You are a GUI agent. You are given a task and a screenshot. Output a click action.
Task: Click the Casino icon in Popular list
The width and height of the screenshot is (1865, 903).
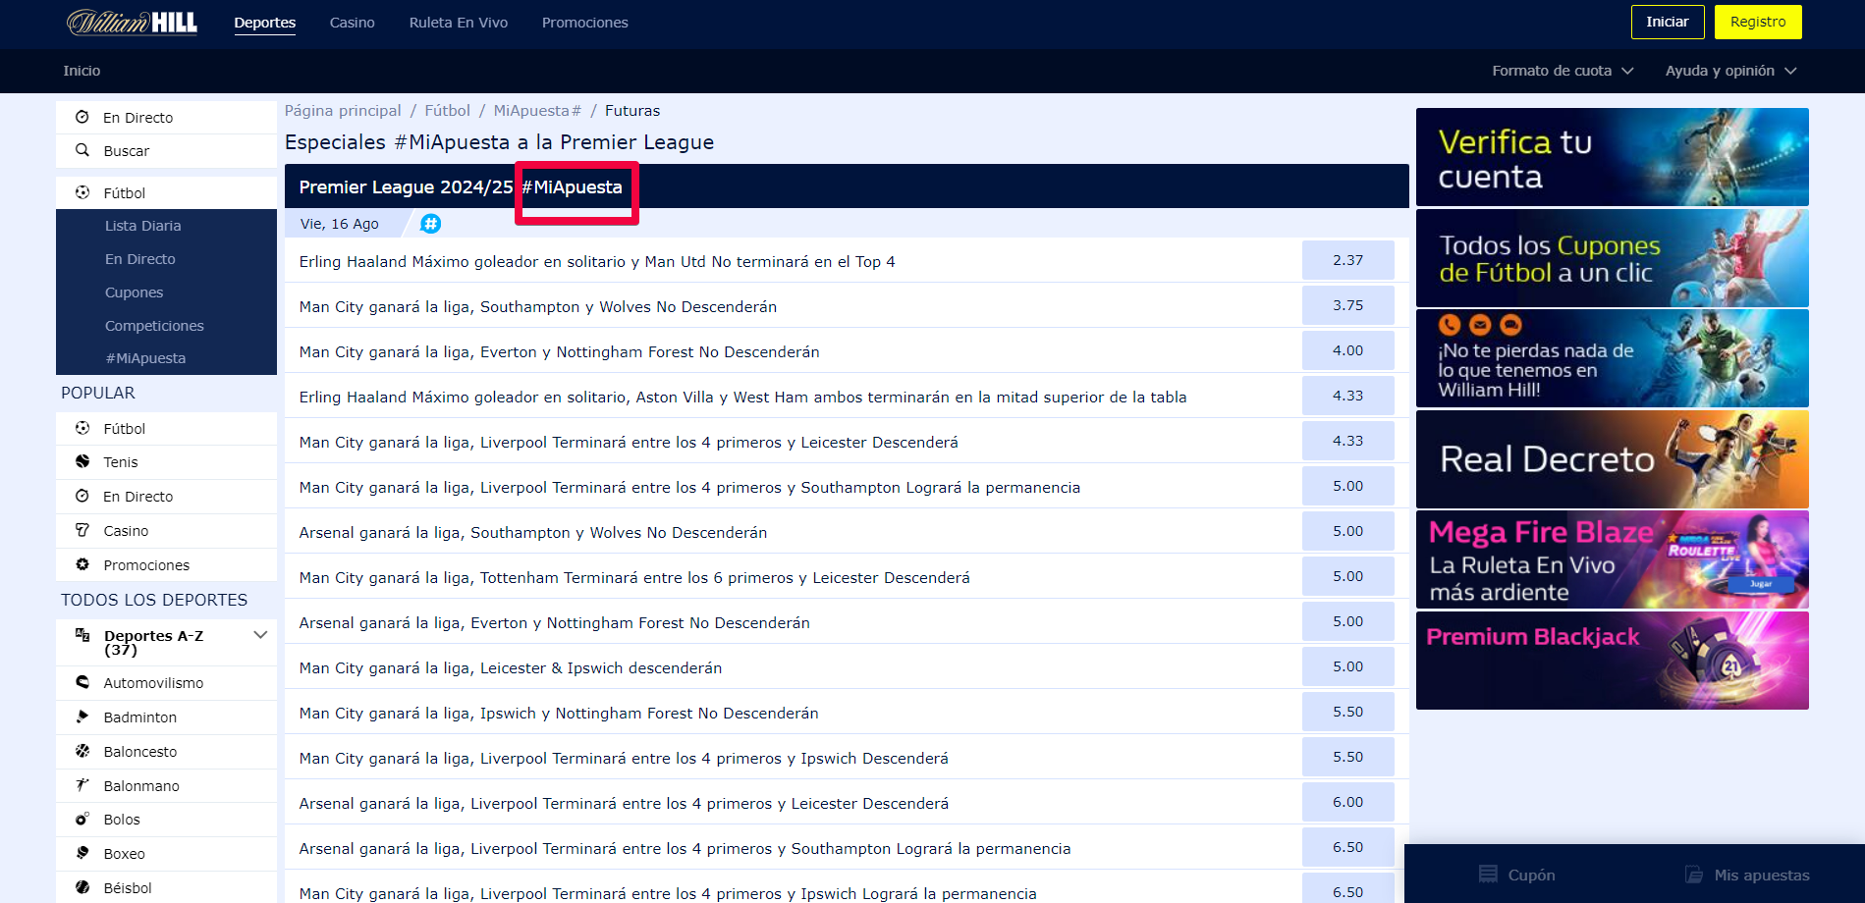[x=82, y=530]
